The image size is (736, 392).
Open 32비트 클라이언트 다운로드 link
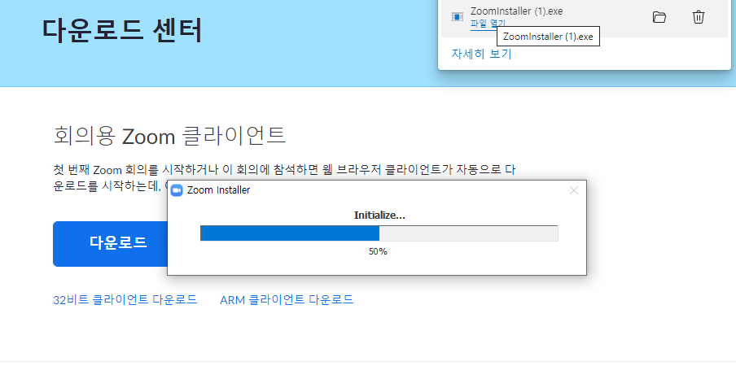point(125,299)
